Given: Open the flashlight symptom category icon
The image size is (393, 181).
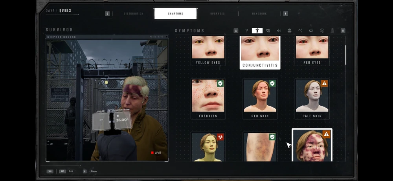Looking at the screenshot, I should (332, 31).
